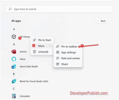
Task: Select Pin to Start menu entry
Action: (42, 40)
